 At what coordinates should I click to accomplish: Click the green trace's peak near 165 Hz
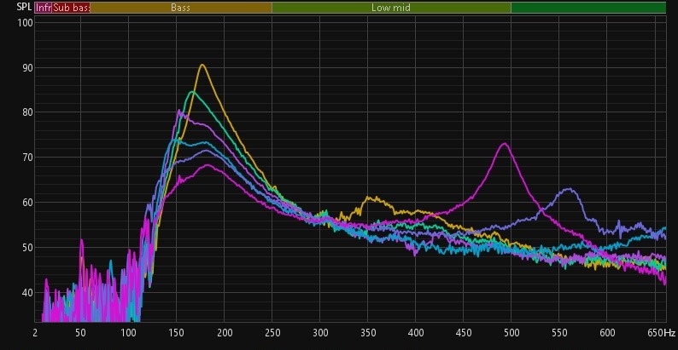[191, 92]
